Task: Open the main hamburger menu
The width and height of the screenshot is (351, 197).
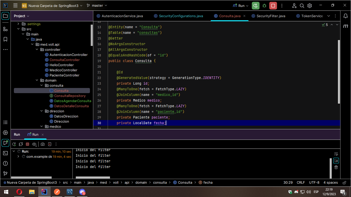Action: pos(15,5)
